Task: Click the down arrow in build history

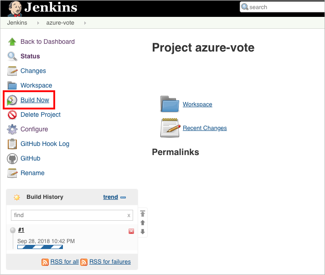Action: pyautogui.click(x=143, y=232)
